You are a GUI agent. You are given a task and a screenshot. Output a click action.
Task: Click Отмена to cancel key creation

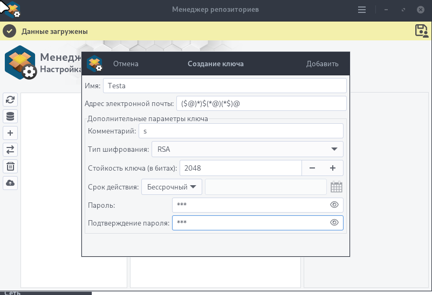(x=126, y=64)
